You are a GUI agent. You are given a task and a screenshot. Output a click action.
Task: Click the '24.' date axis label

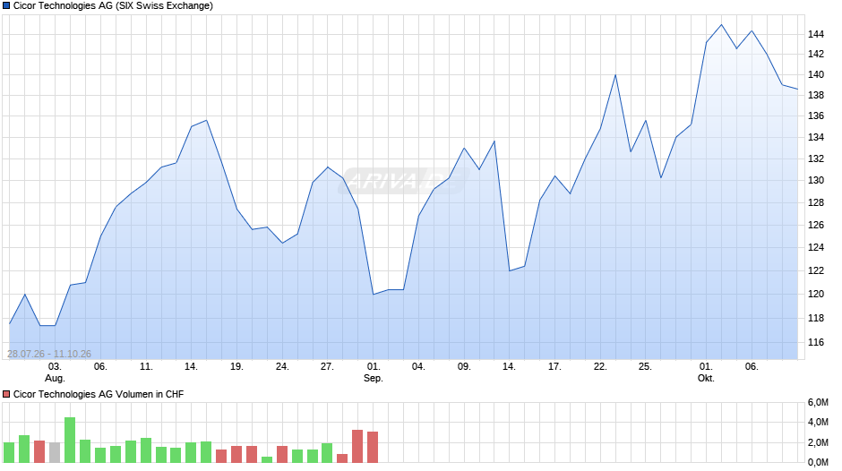click(x=282, y=367)
